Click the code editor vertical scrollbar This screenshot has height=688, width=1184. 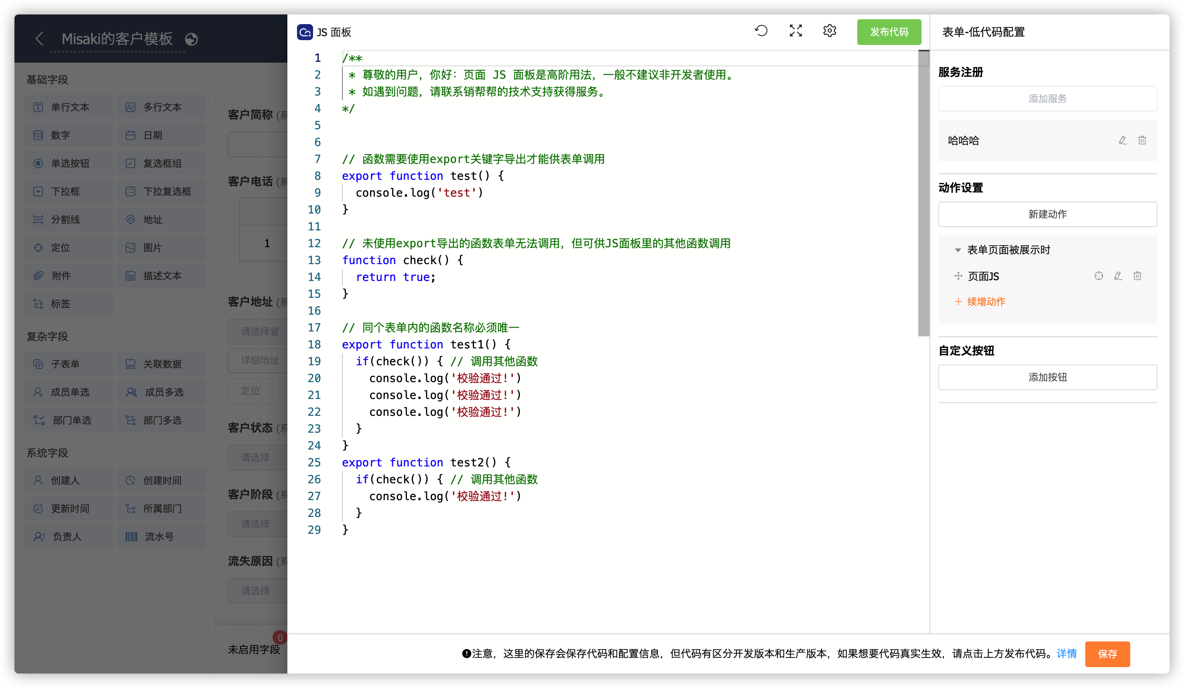[923, 193]
